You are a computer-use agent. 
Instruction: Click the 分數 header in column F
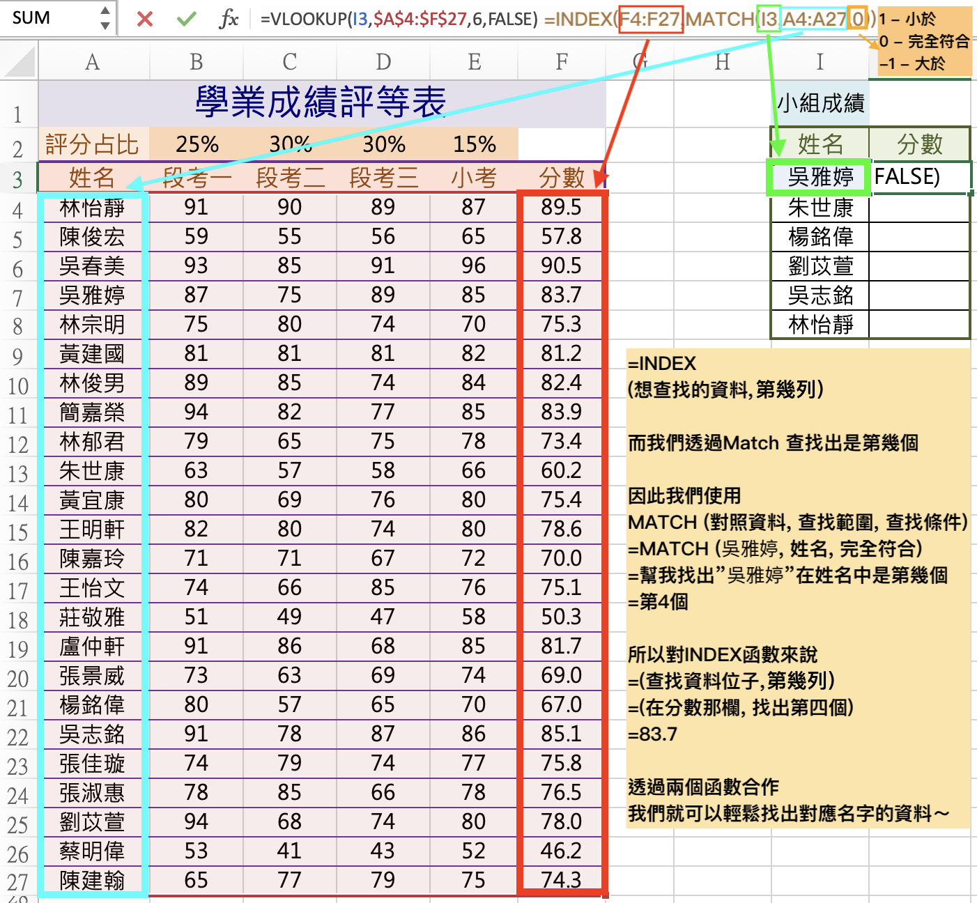tap(562, 178)
